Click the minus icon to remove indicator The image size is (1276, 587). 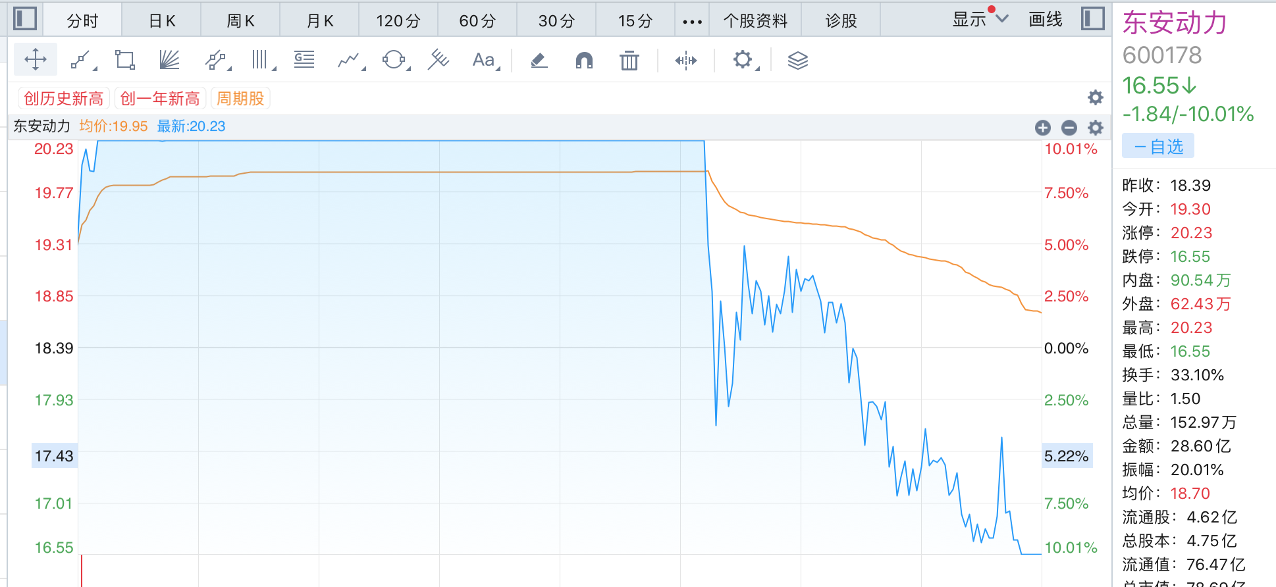point(1069,128)
